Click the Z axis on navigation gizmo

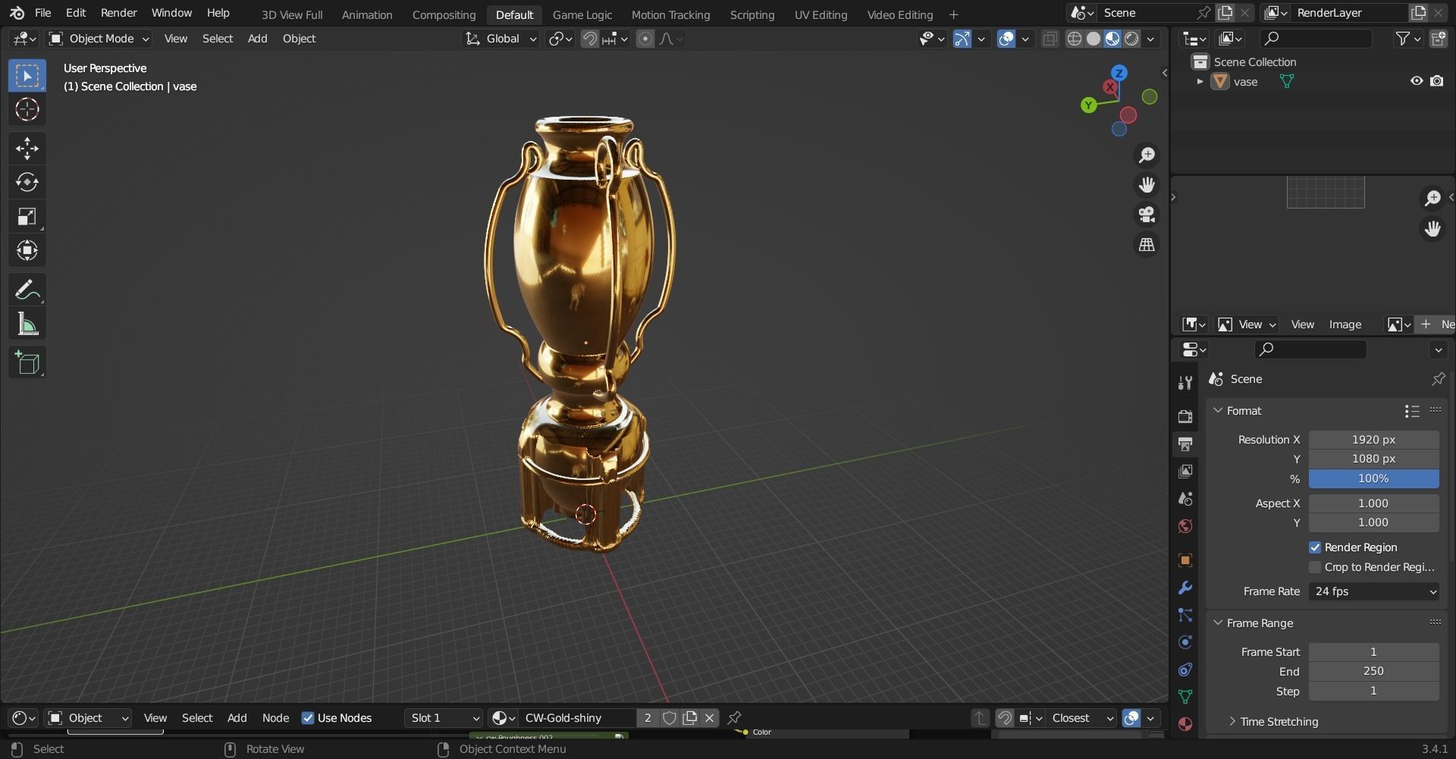(x=1119, y=73)
